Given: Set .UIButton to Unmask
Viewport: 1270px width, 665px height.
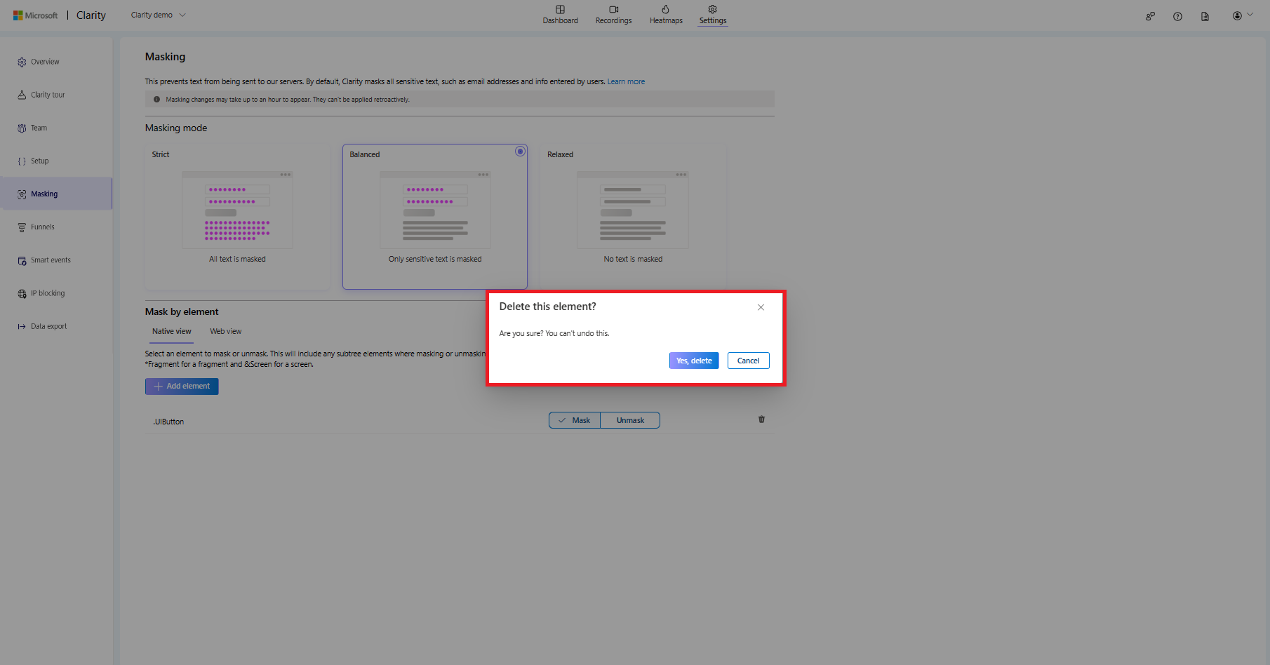Looking at the screenshot, I should pyautogui.click(x=630, y=420).
